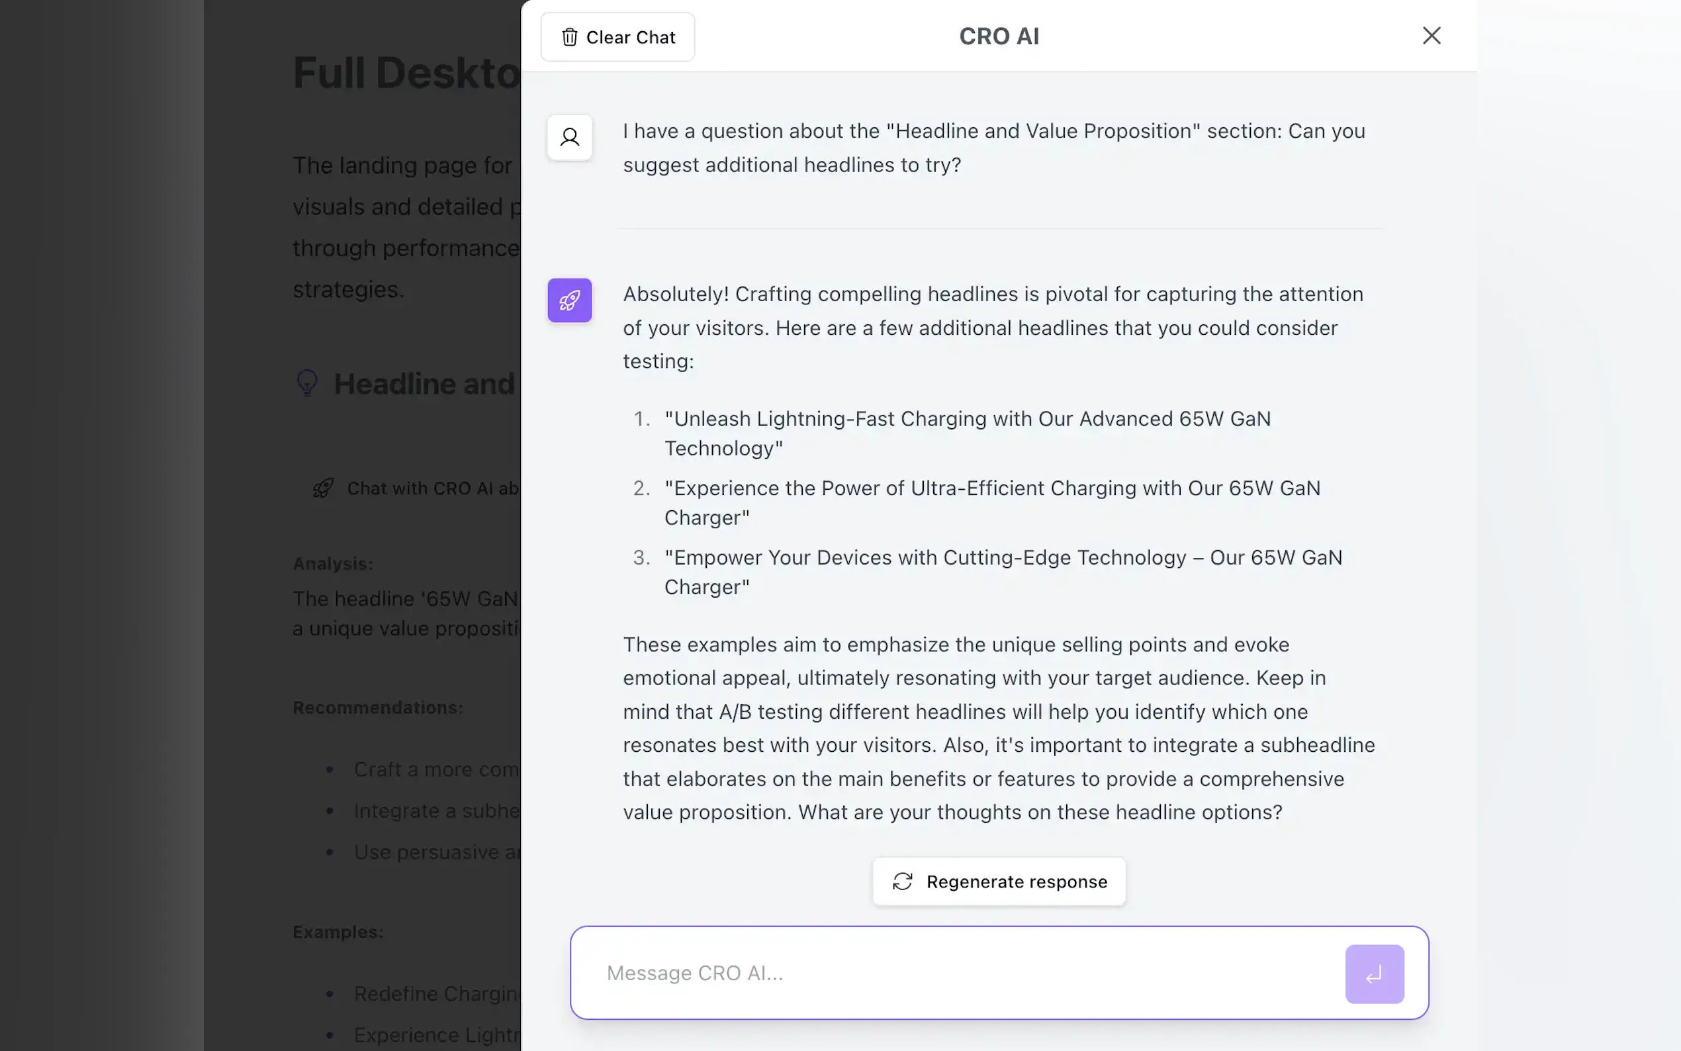Click the Recommendations label in the background page
Viewport: 1681px width, 1051px height.
pos(377,707)
